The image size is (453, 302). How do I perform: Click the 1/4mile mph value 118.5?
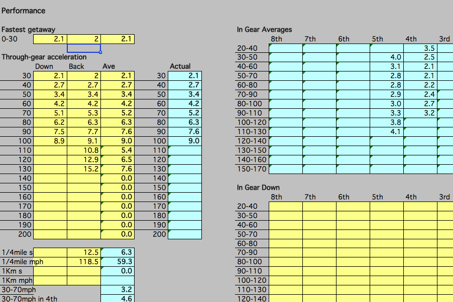tap(84, 262)
